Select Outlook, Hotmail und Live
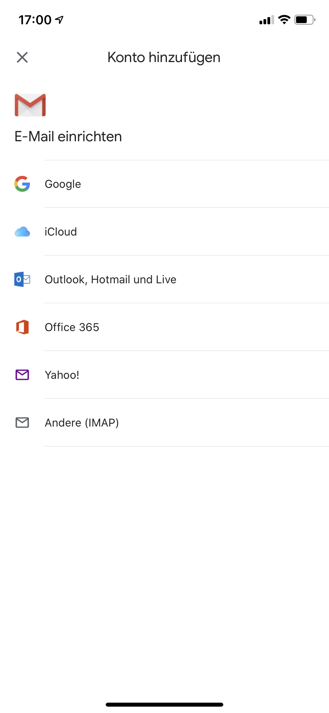This screenshot has width=329, height=713. click(x=164, y=279)
